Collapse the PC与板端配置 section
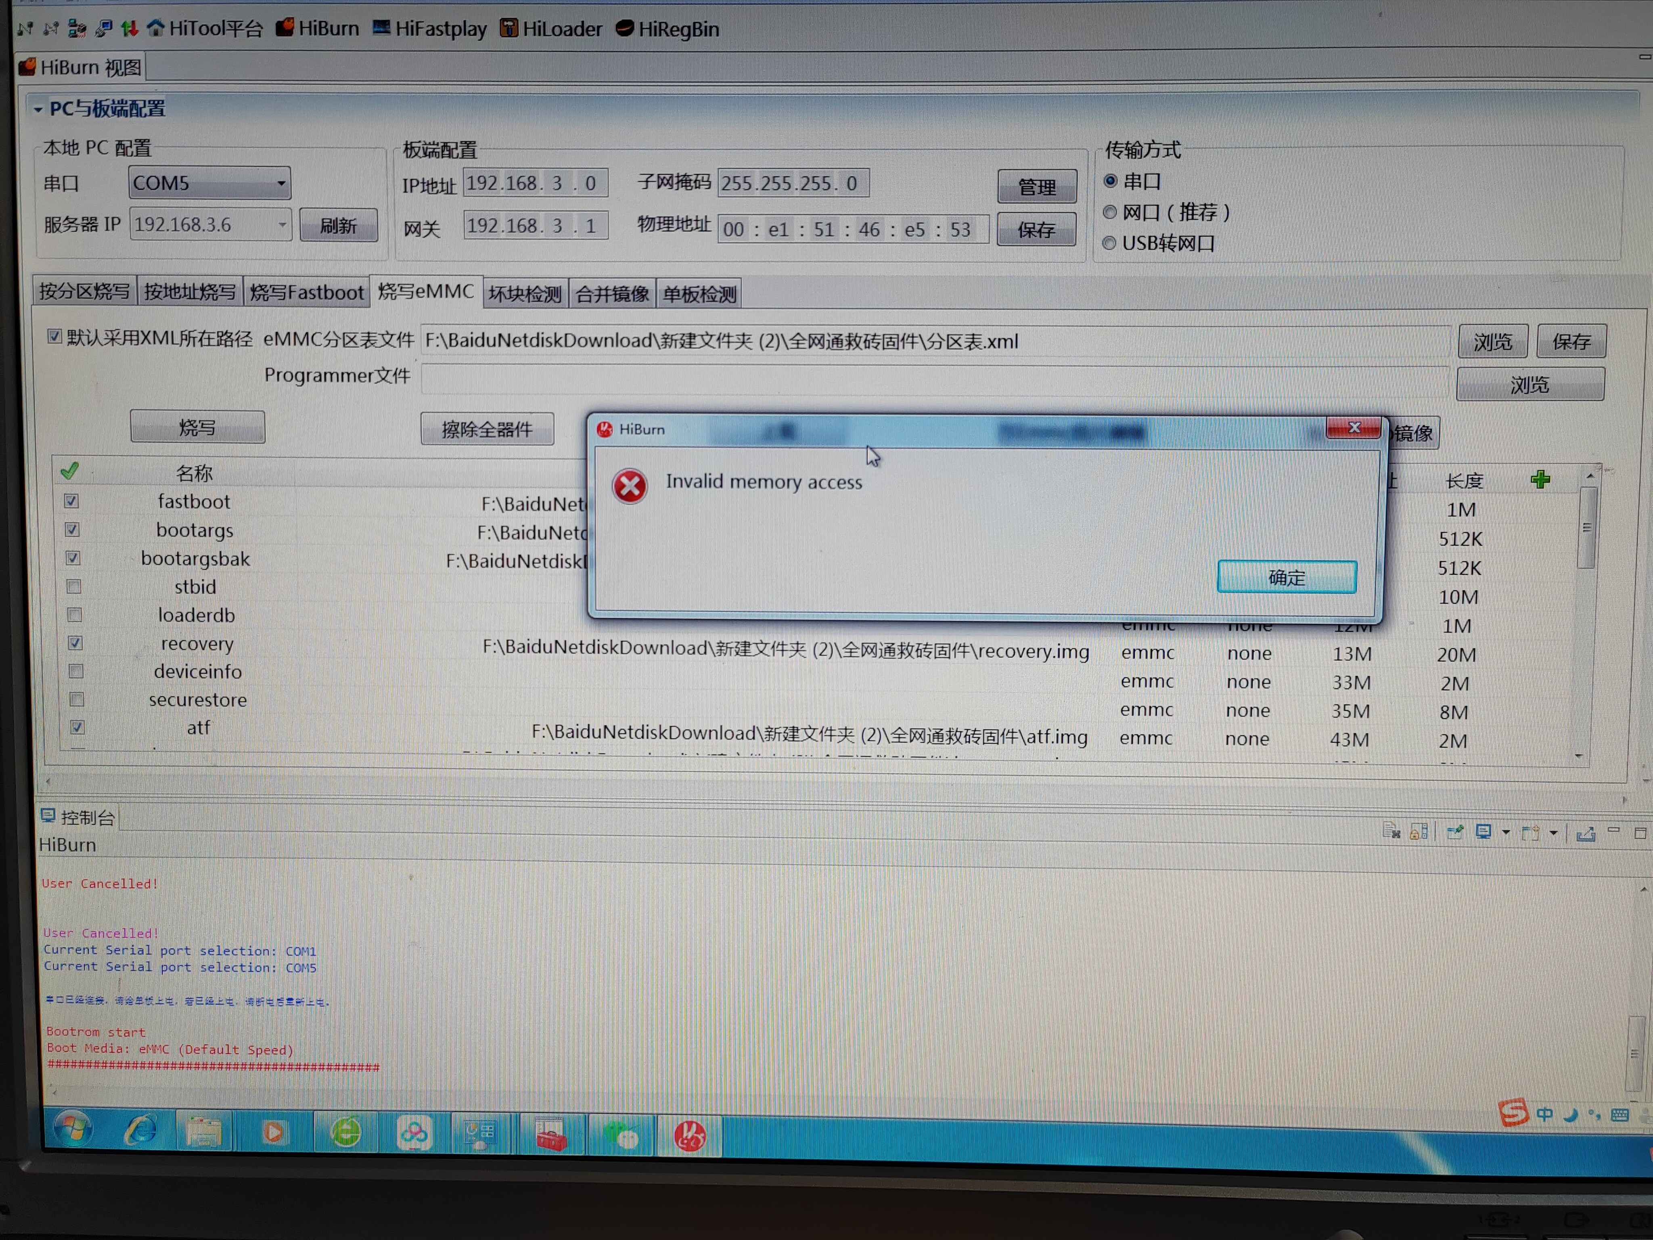This screenshot has width=1653, height=1240. tap(38, 109)
